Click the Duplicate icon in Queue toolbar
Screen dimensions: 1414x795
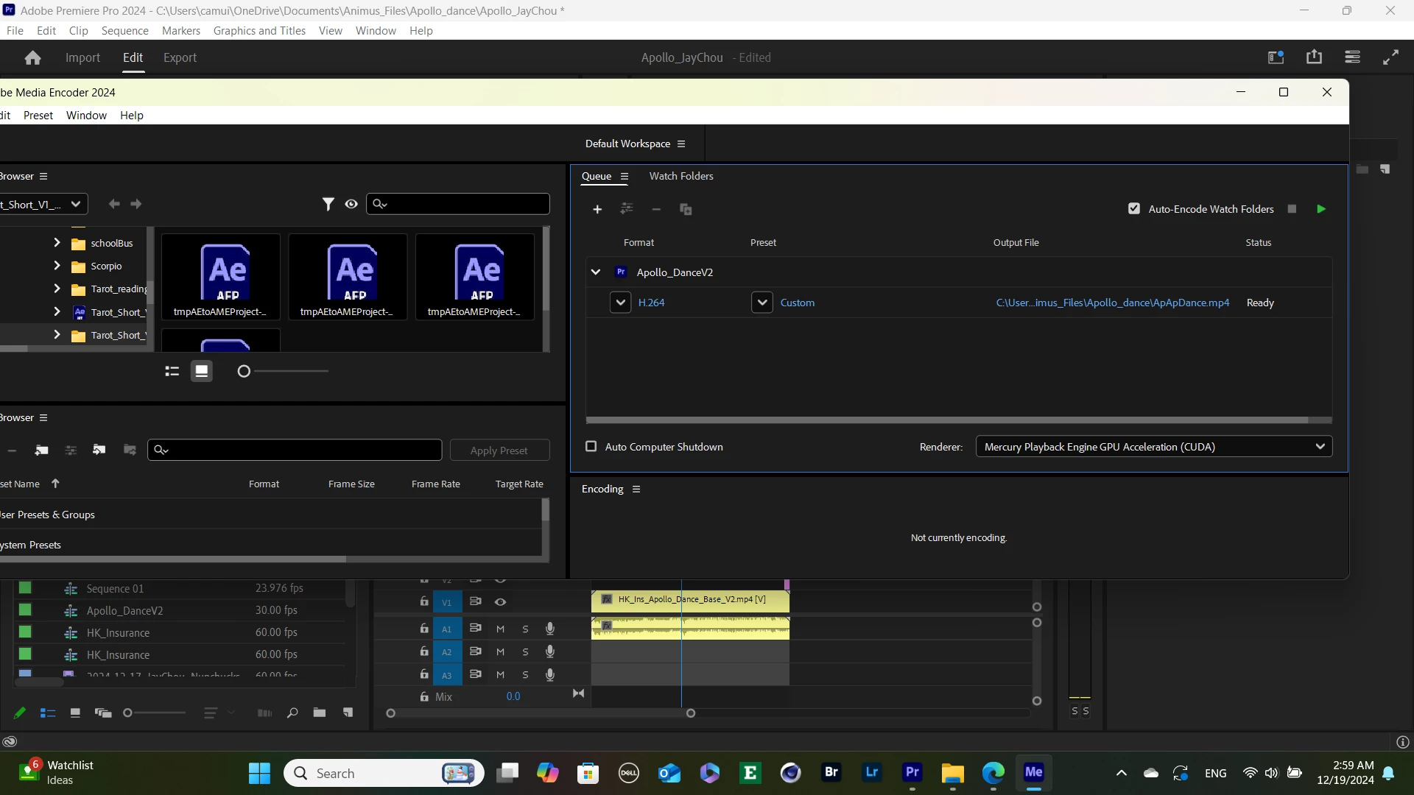[686, 210]
